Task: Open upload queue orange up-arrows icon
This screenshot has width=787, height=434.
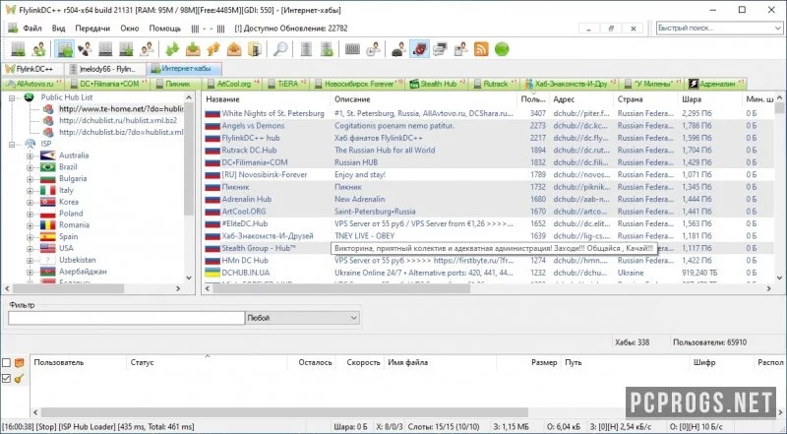Action: 213,49
